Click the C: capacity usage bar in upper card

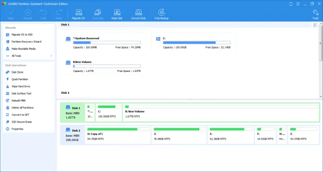point(197,42)
